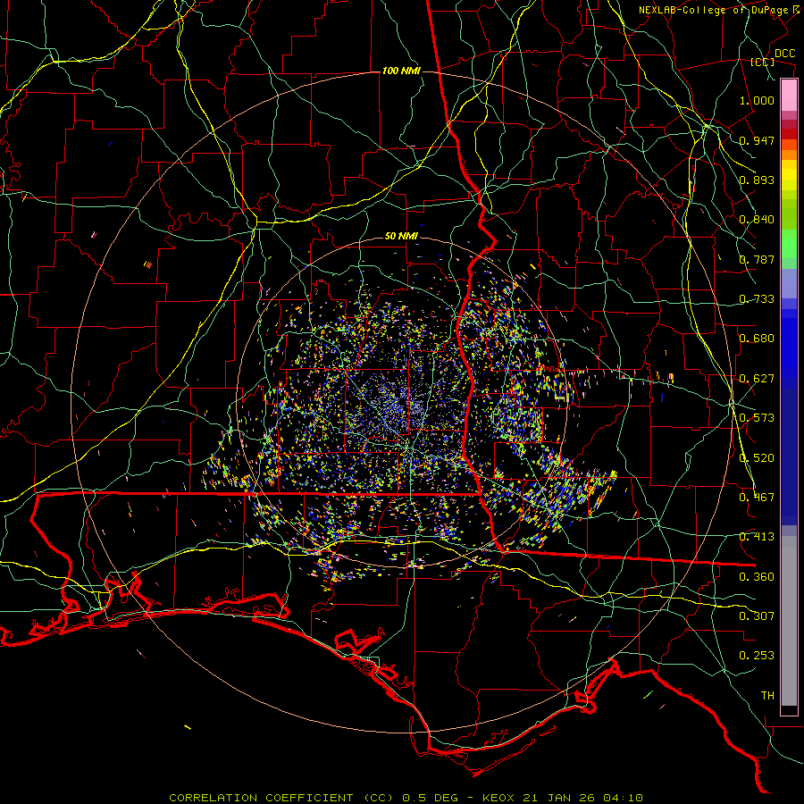Select the 0.413 scale value
This screenshot has width=804, height=804.
click(757, 537)
